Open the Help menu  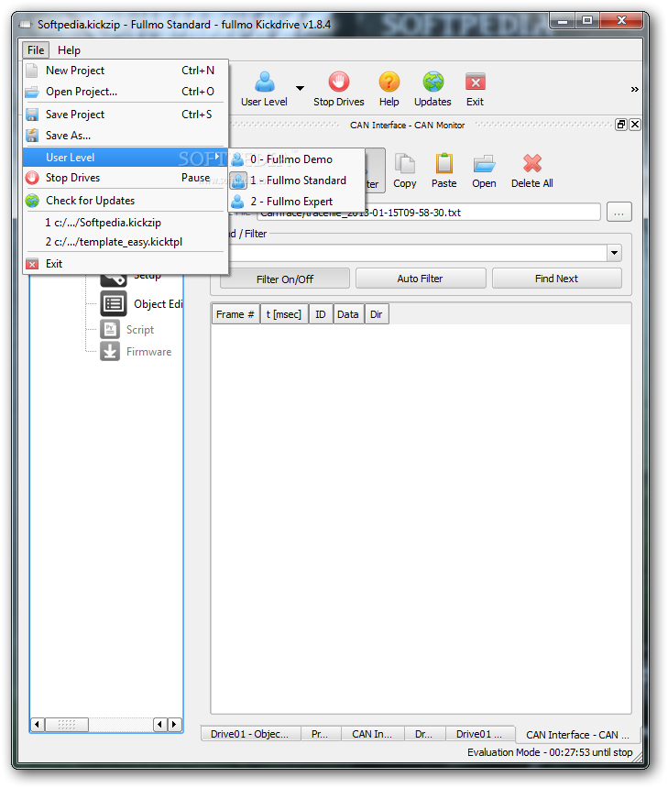point(69,50)
